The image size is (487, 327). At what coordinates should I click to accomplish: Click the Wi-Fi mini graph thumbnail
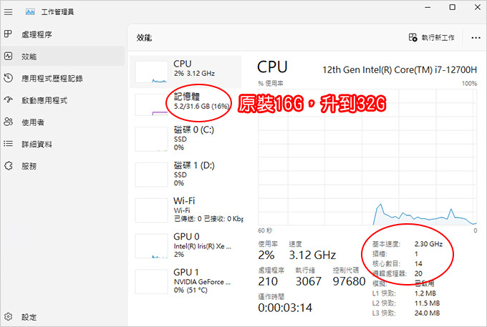[152, 210]
